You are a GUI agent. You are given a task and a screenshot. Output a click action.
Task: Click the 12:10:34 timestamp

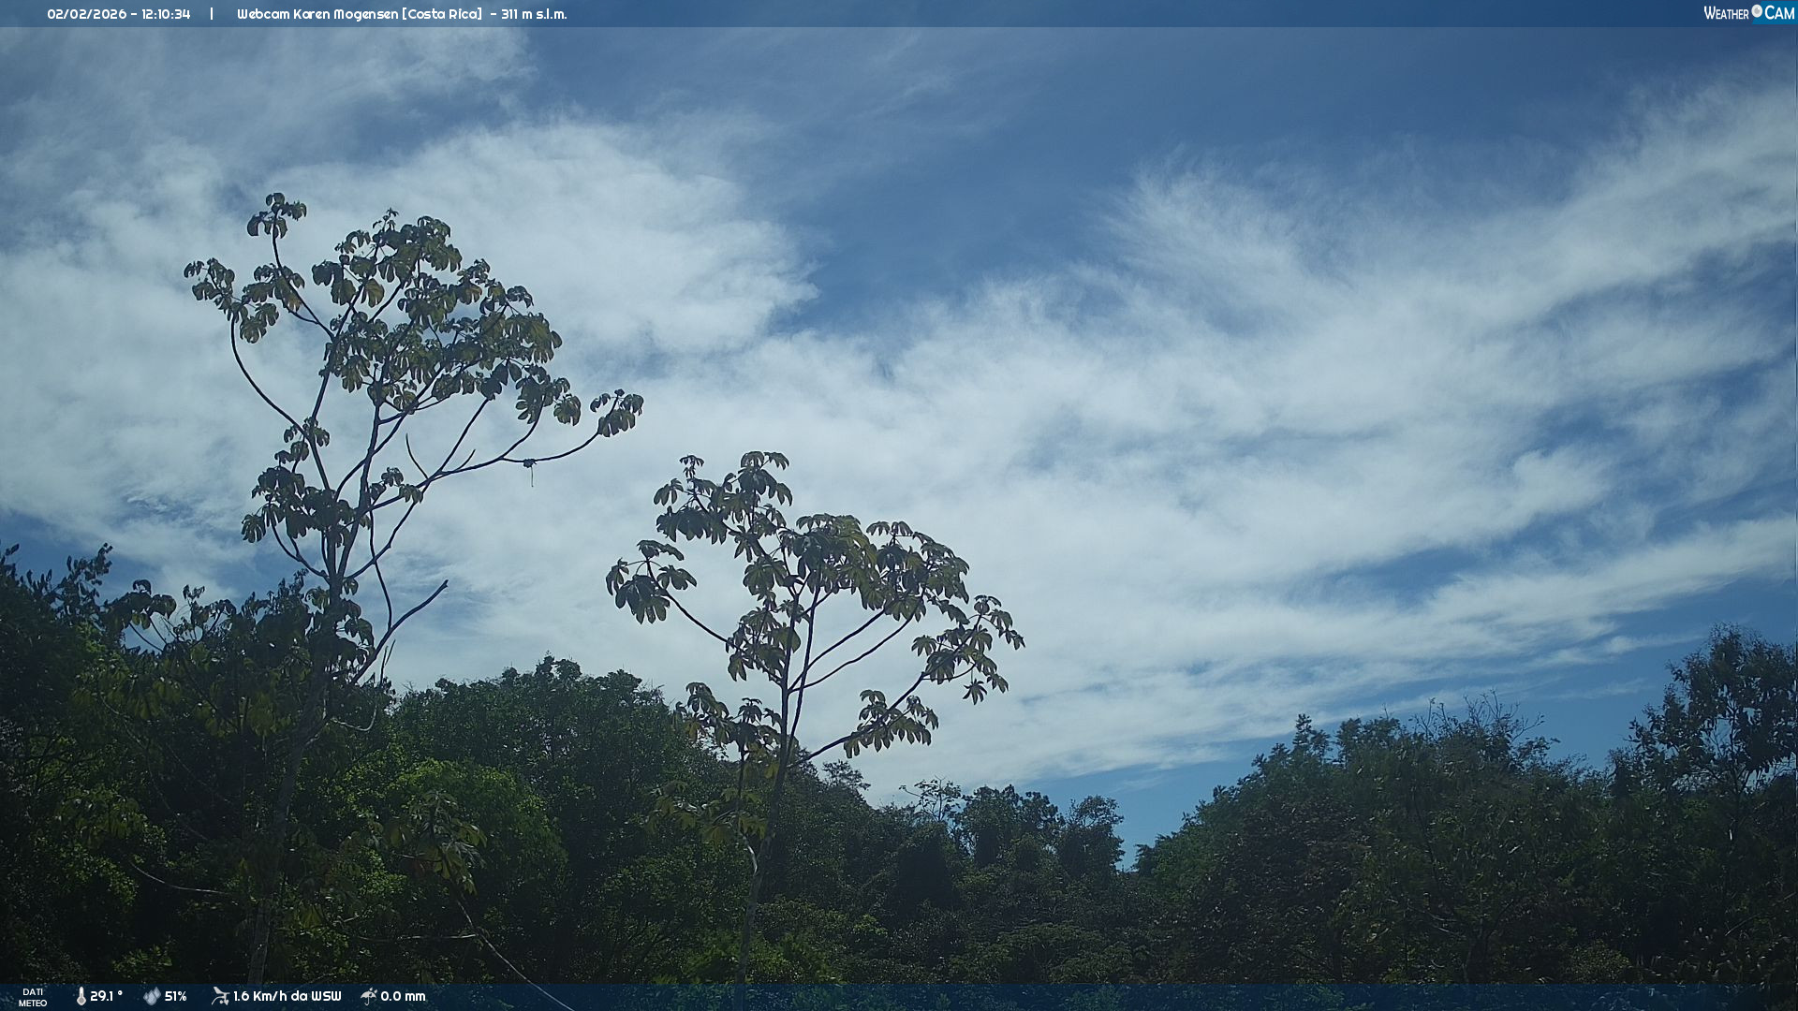166,14
